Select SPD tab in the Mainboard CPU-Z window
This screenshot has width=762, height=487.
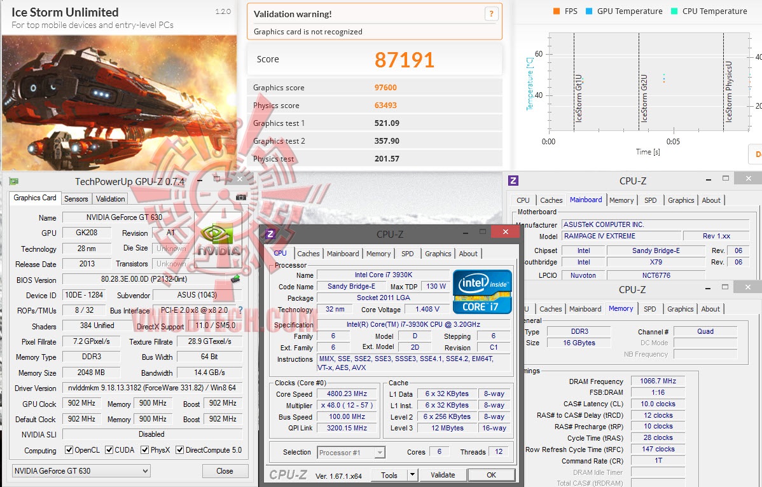pyautogui.click(x=651, y=200)
